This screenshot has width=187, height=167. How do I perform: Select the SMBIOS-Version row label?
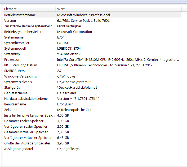pyautogui.click(x=17, y=71)
